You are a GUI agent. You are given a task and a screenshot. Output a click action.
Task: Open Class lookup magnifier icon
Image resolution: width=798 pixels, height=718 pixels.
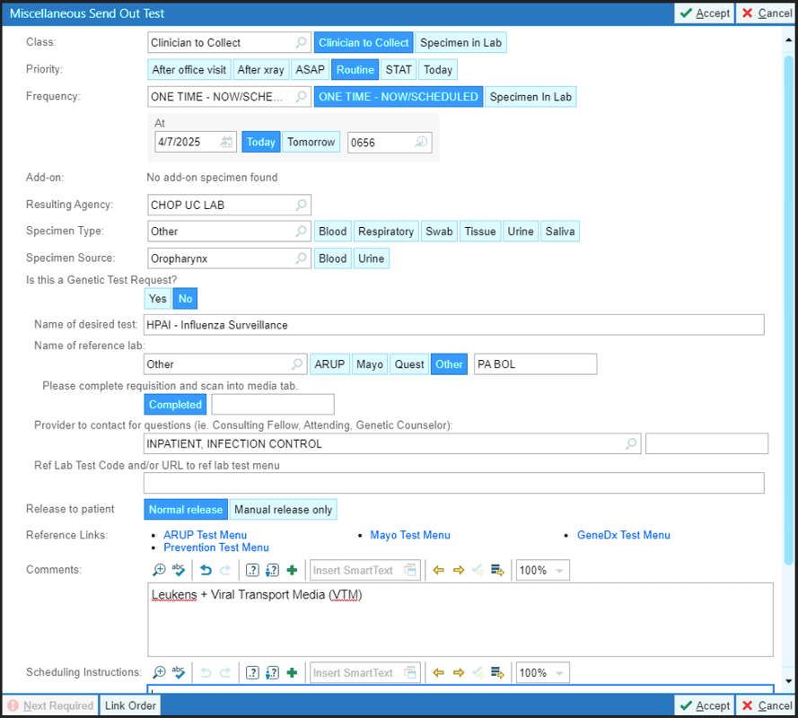pos(301,42)
